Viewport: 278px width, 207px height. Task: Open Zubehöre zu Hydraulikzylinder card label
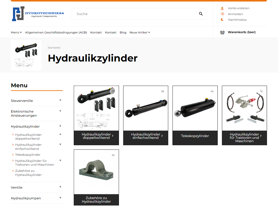(x=96, y=200)
